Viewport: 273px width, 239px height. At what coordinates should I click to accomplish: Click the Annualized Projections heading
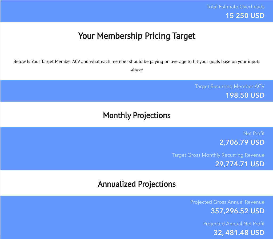click(x=137, y=184)
